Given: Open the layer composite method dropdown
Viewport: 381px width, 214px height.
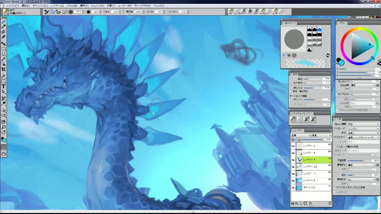Looking at the screenshot, I should point(301,136).
